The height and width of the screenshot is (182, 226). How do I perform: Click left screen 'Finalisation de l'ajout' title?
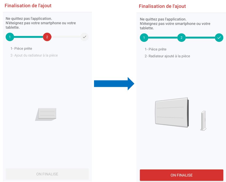28,6
